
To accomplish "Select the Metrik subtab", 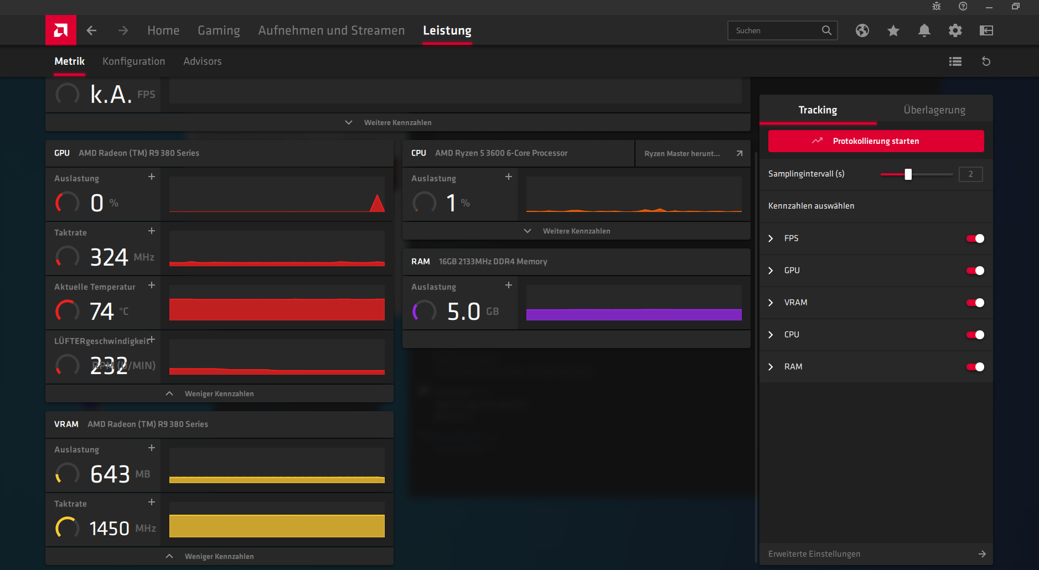I will (70, 61).
